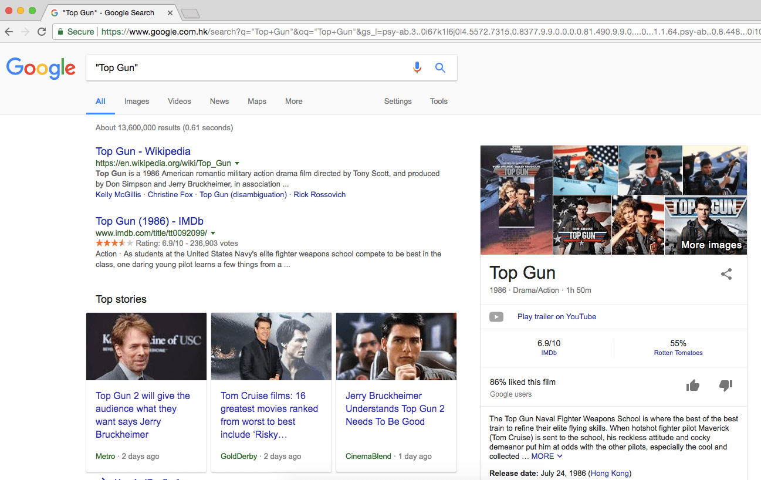Click the thumbs down icon
This screenshot has height=480, width=761.
click(726, 386)
